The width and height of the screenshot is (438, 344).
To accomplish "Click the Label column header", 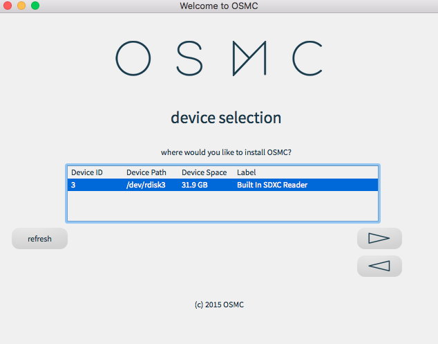I will click(247, 172).
